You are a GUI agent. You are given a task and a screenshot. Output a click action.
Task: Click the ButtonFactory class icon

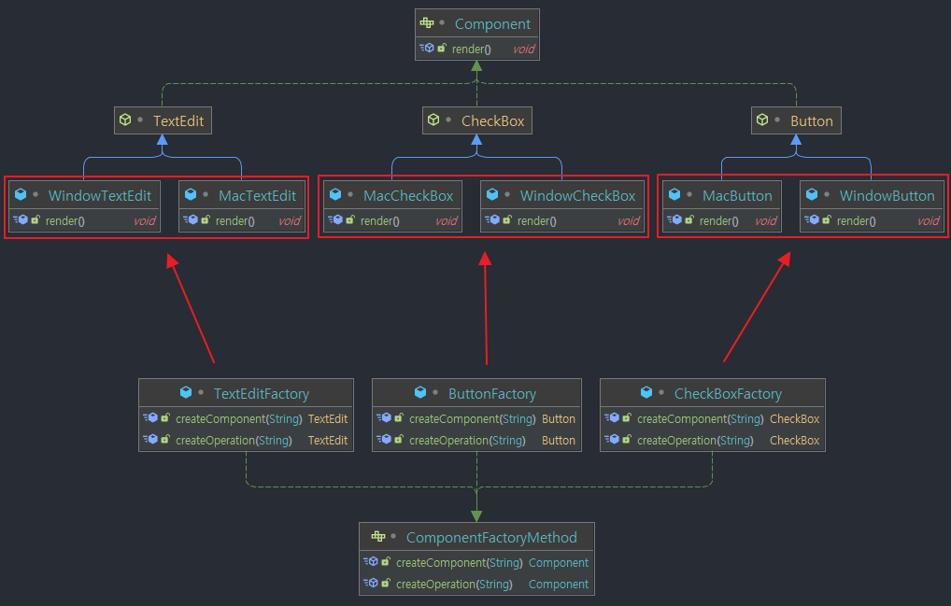point(420,392)
